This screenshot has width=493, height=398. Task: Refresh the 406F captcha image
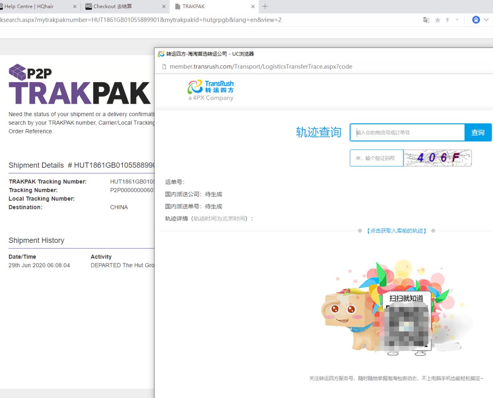tap(438, 158)
